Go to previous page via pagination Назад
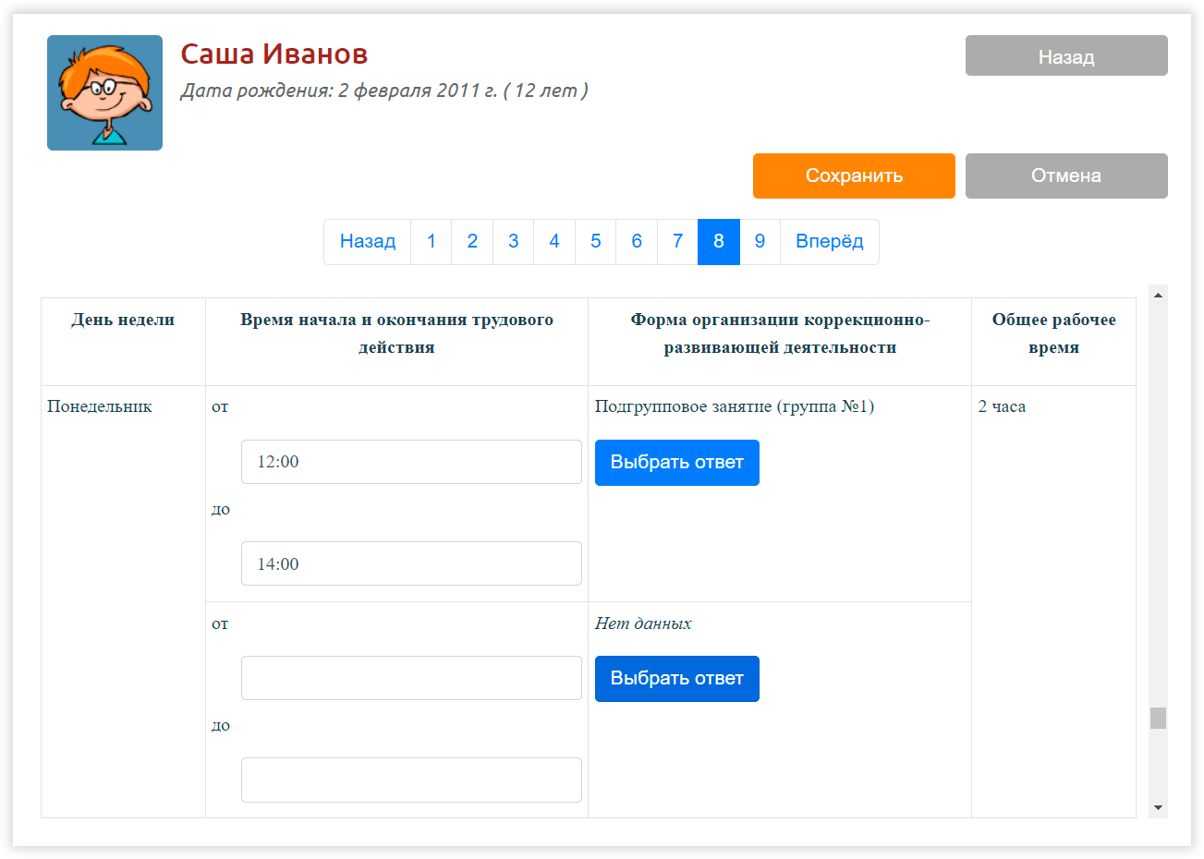 point(368,242)
